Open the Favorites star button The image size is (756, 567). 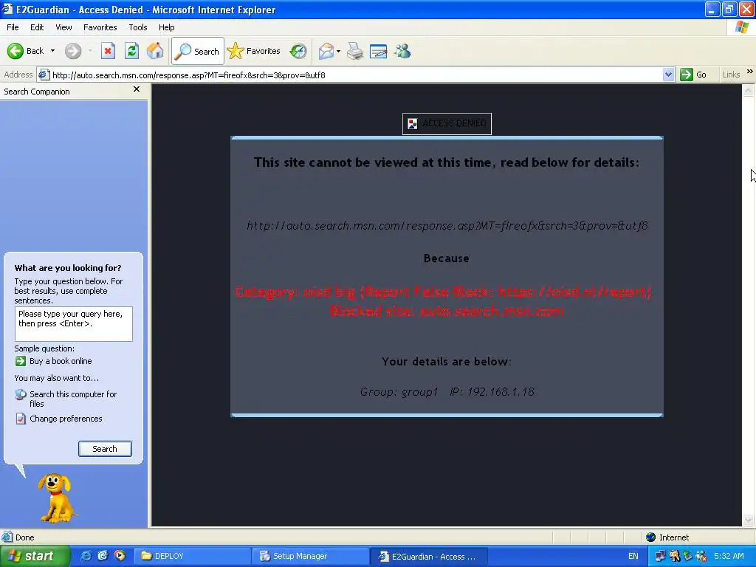click(254, 51)
